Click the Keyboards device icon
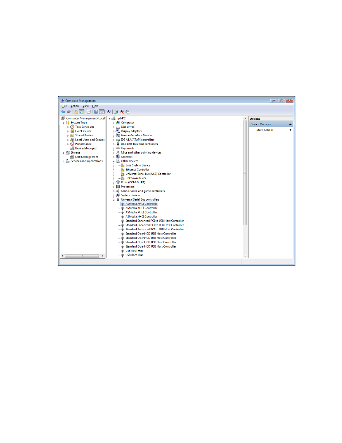This screenshot has width=342, height=443. click(118, 148)
